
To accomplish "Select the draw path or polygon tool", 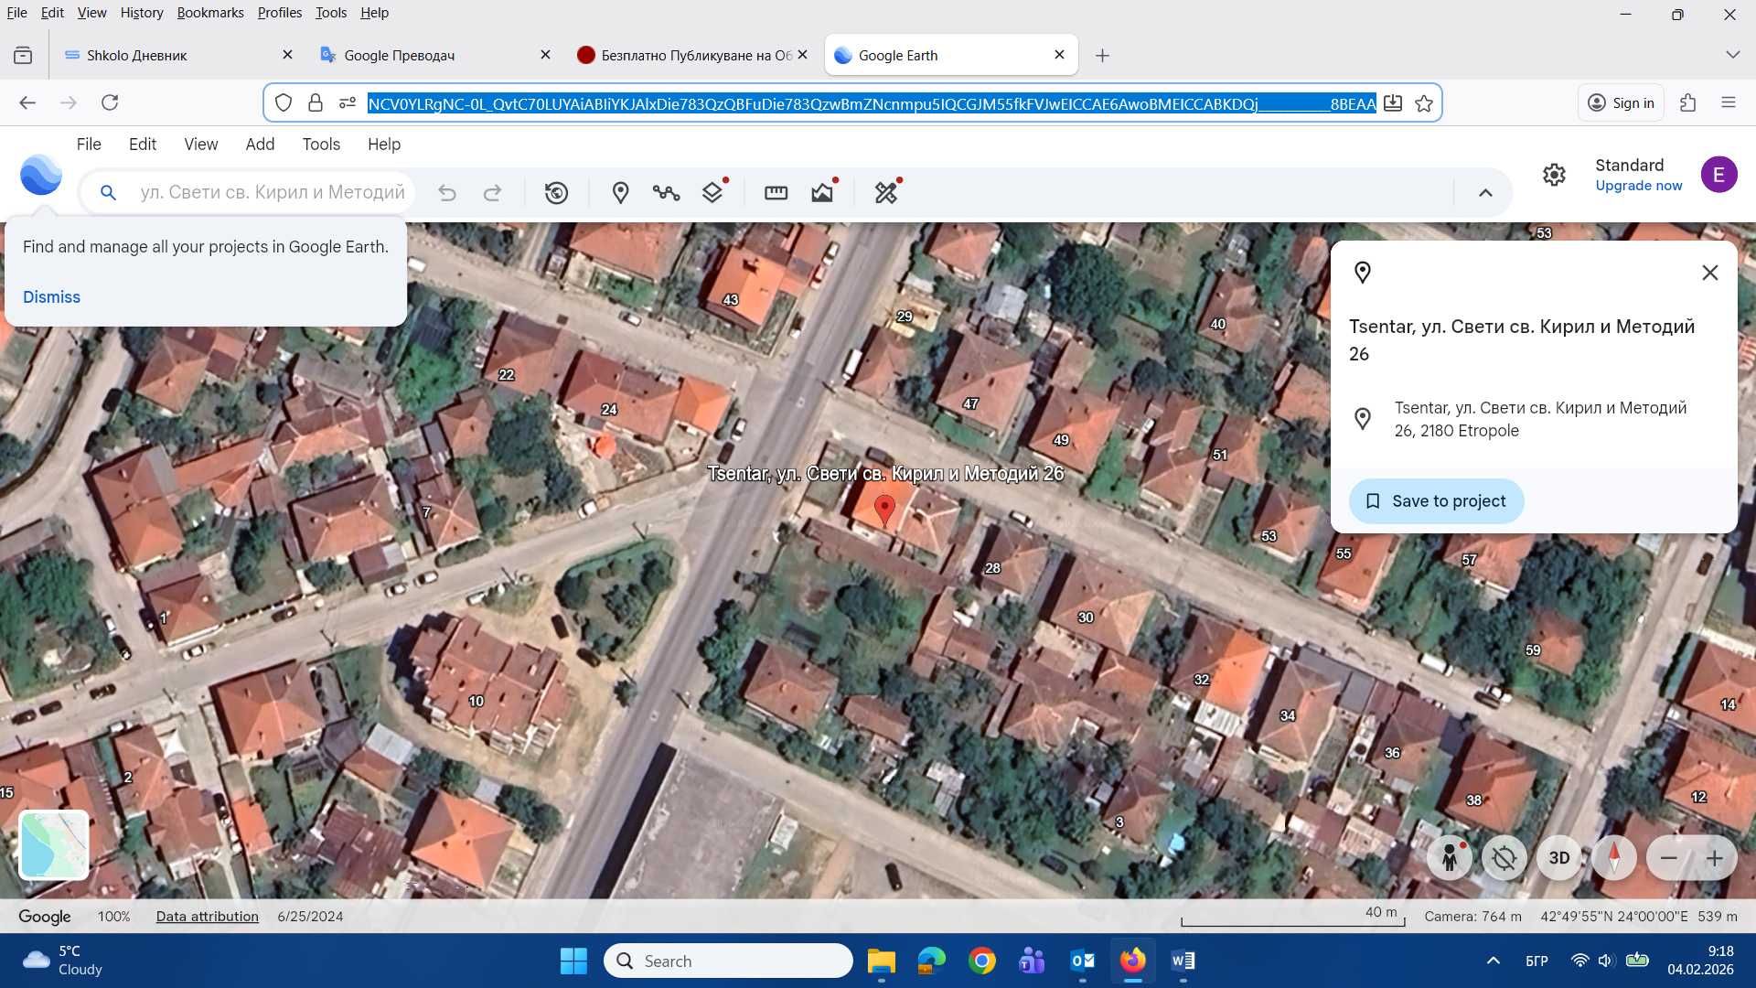I will coord(666,193).
